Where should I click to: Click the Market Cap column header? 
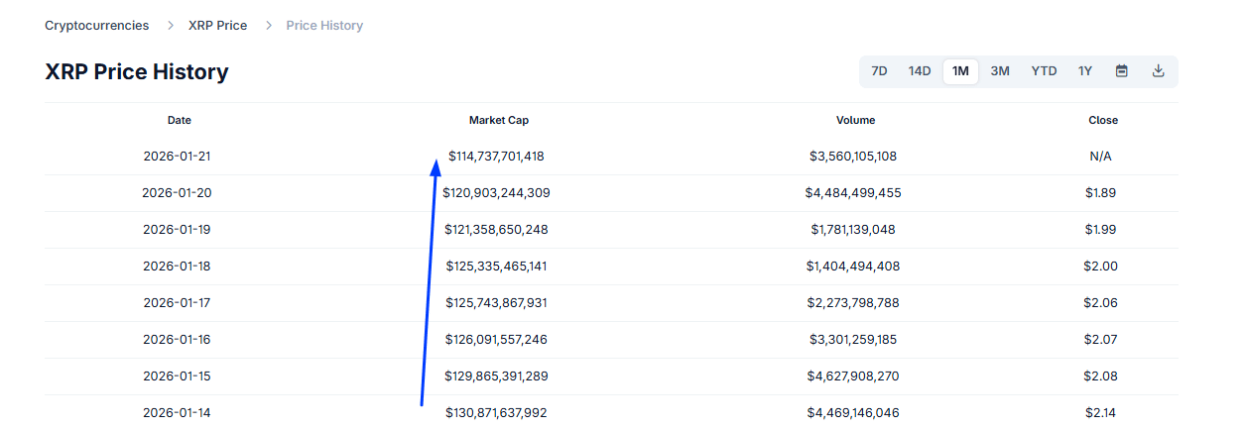pos(499,120)
